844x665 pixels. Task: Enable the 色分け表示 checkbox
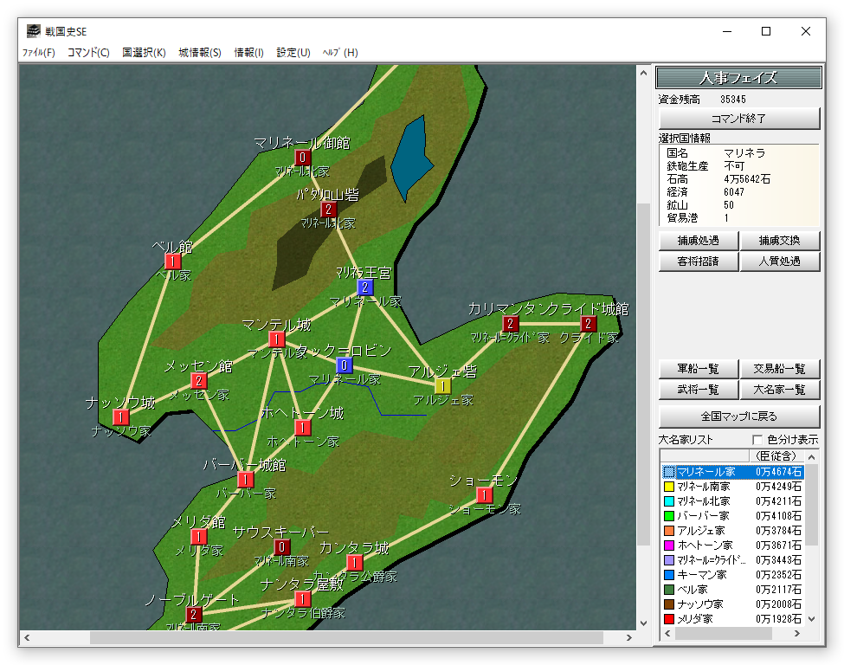[758, 440]
